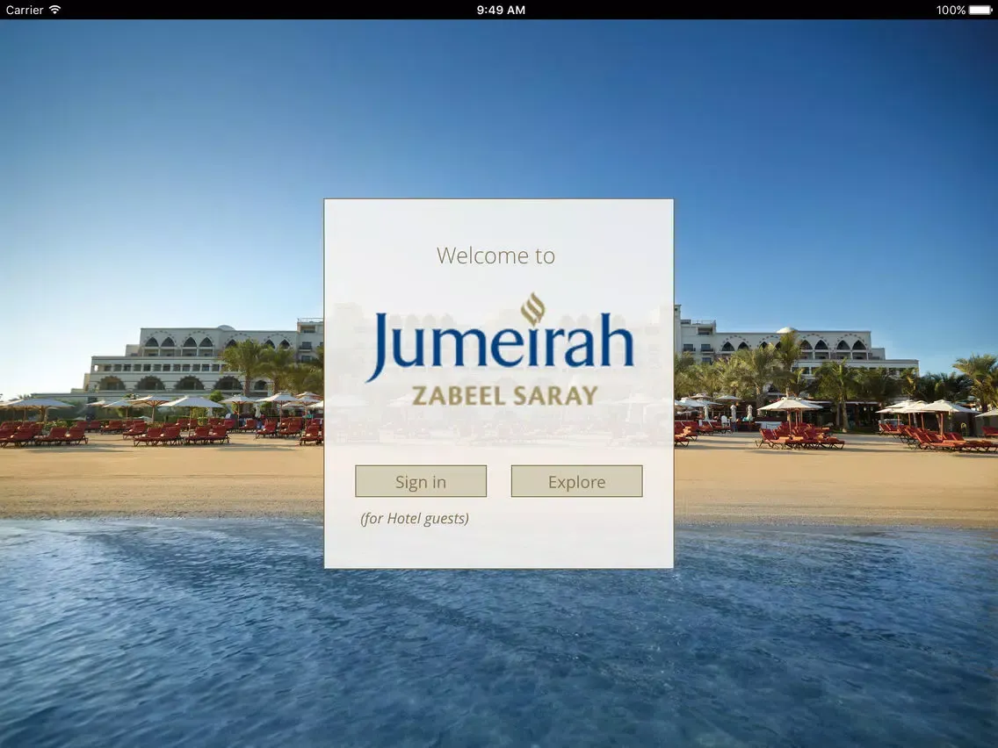Click the Wi-Fi icon in status bar
This screenshot has height=748, width=998.
pyautogui.click(x=55, y=10)
